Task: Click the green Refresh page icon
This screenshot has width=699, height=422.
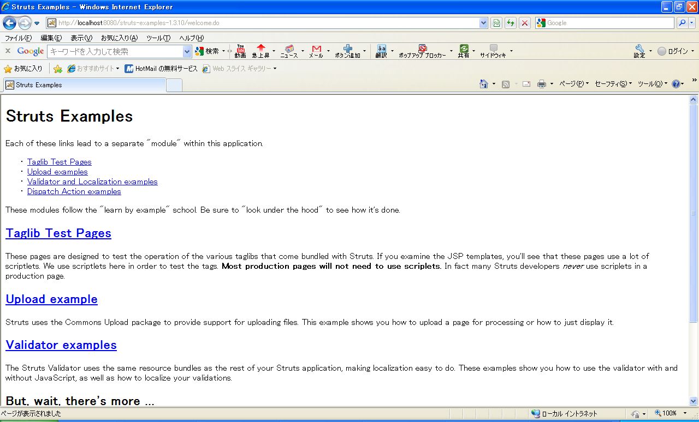Action: (x=511, y=23)
